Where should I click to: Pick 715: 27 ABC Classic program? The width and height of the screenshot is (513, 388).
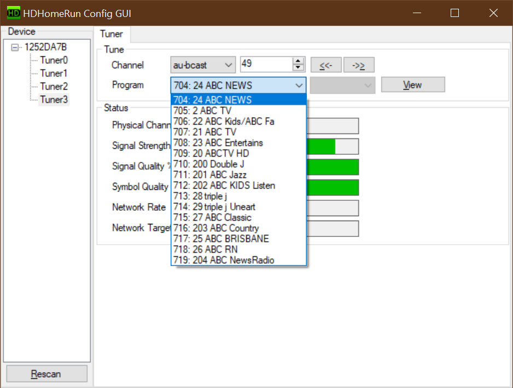238,217
